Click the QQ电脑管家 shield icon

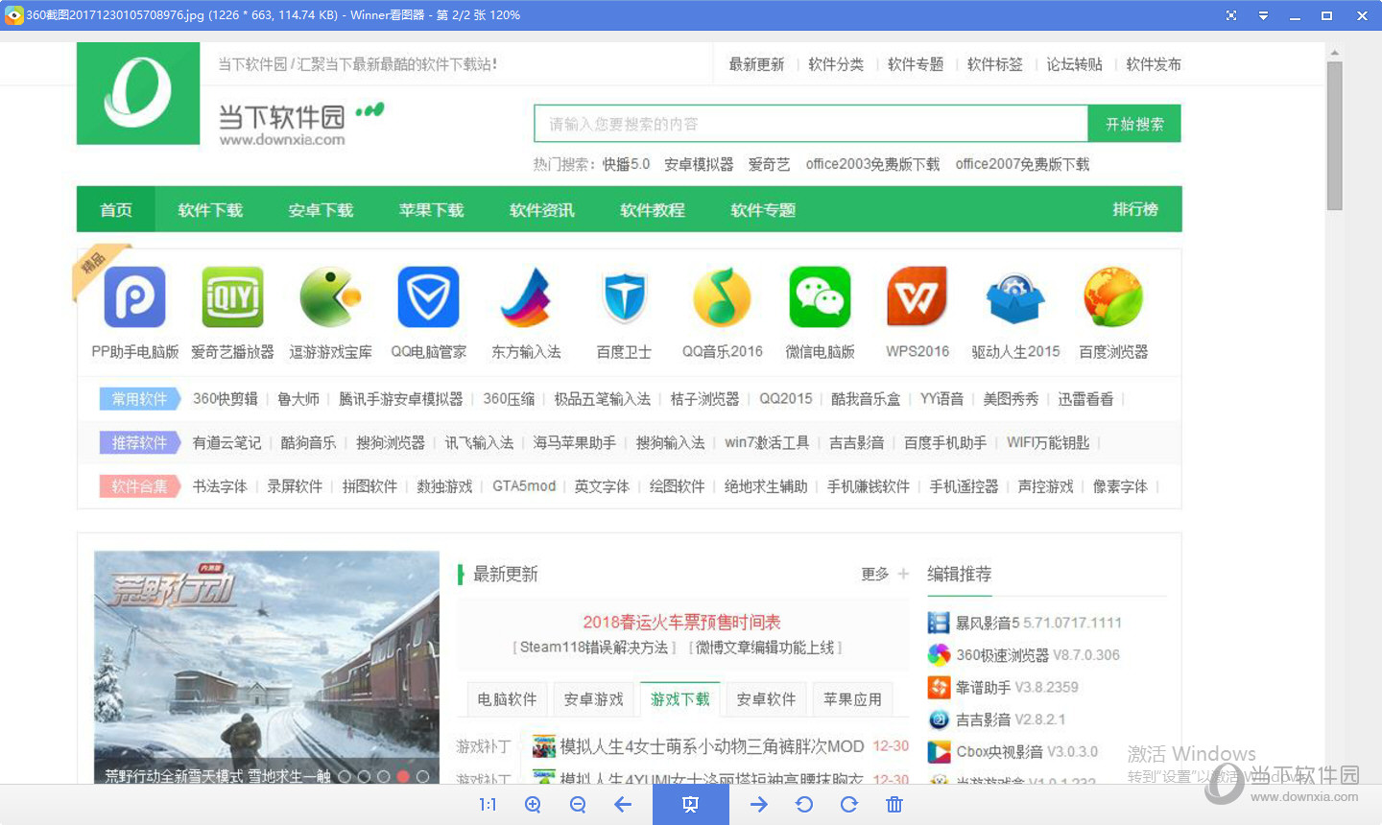pyautogui.click(x=428, y=297)
